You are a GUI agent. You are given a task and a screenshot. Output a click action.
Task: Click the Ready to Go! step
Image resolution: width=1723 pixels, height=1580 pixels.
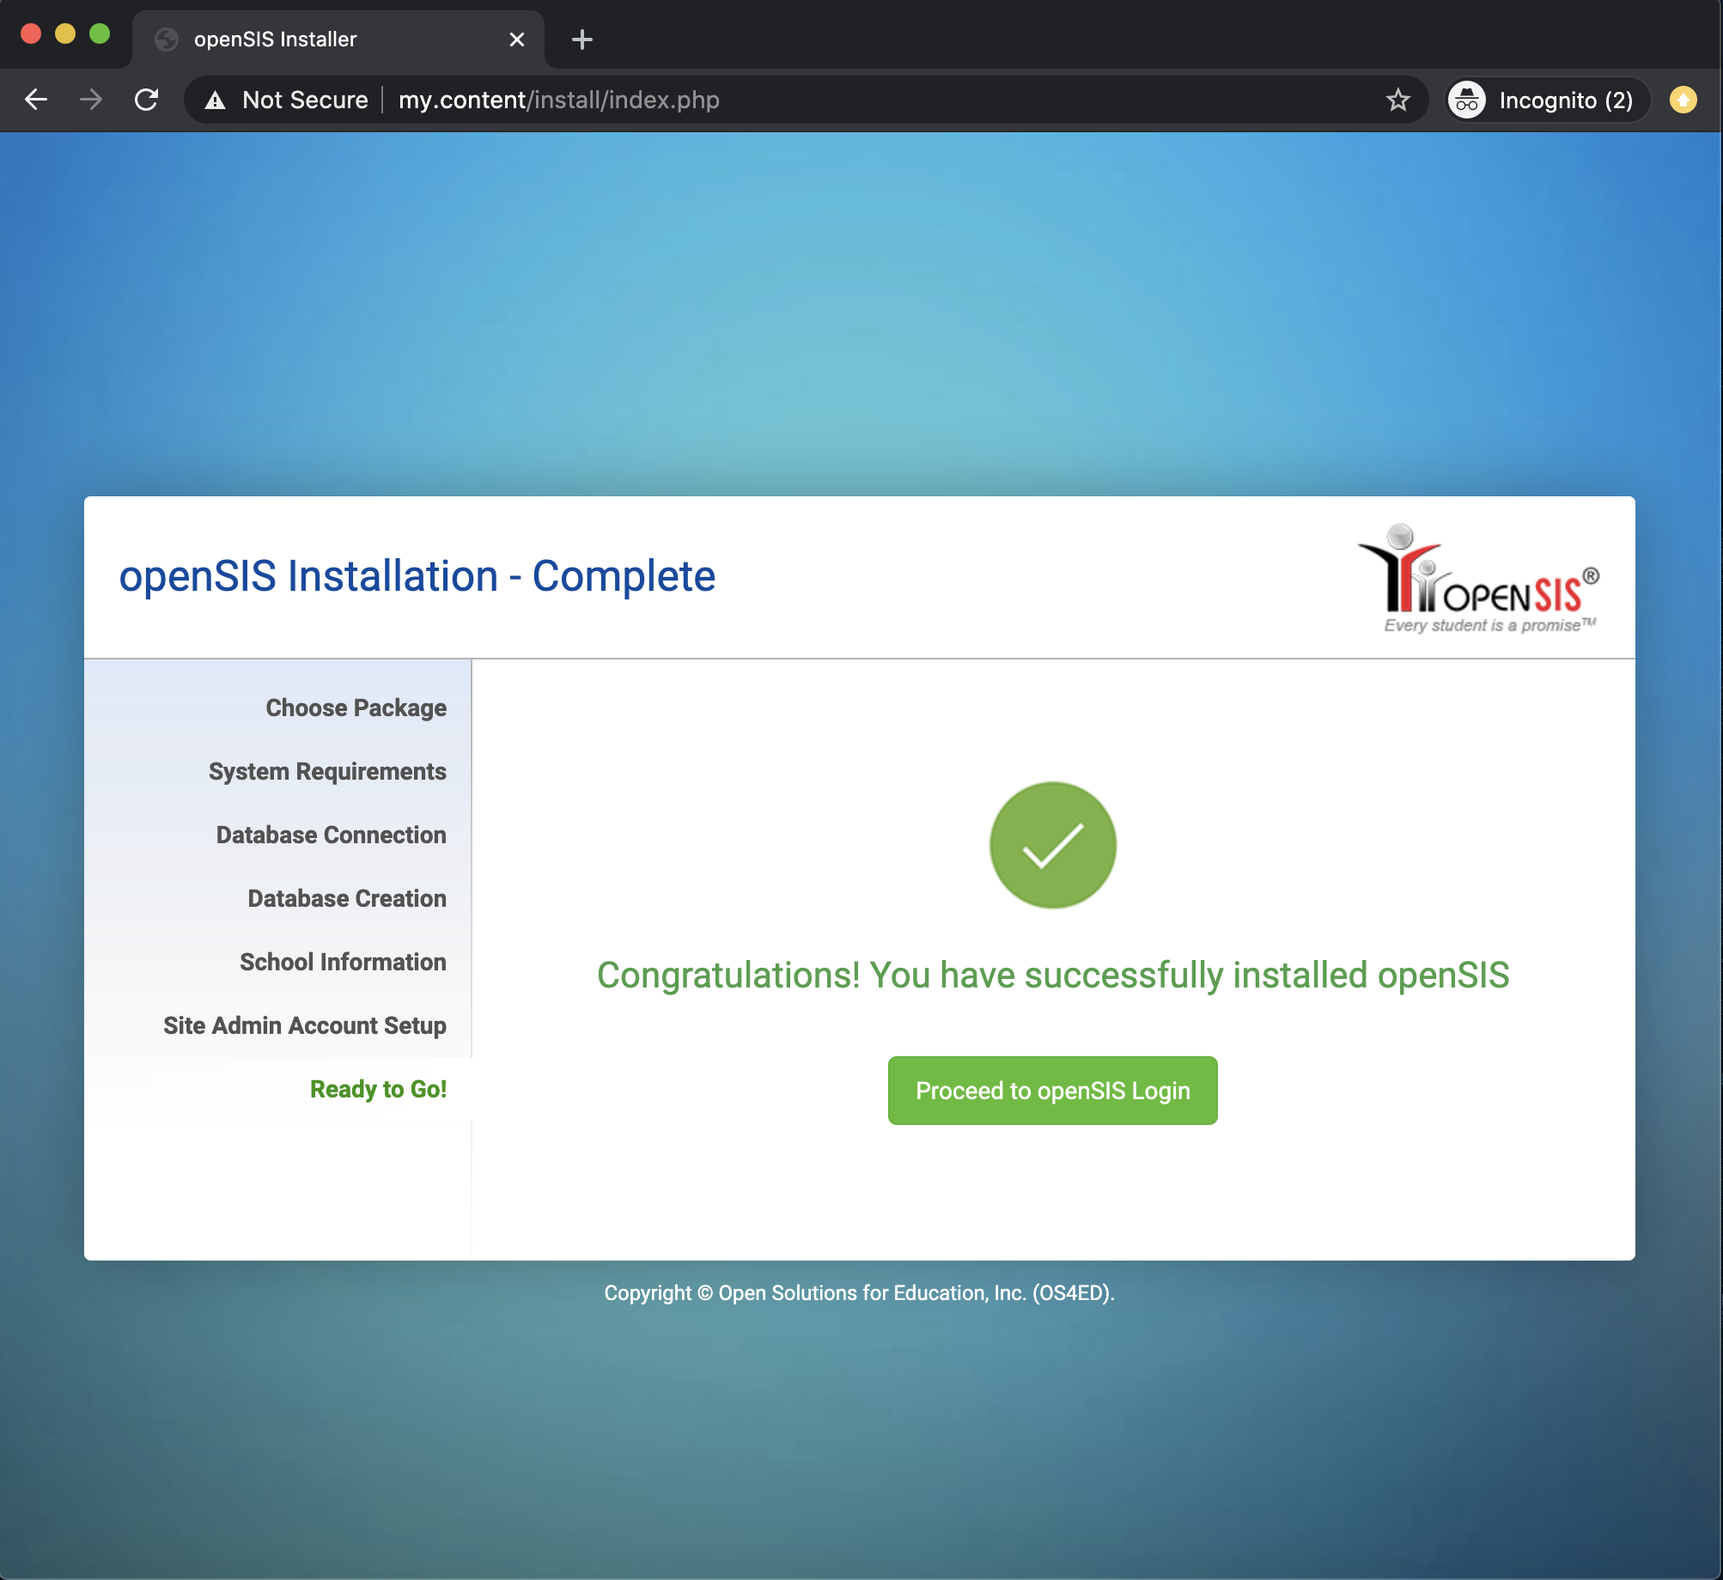point(378,1089)
